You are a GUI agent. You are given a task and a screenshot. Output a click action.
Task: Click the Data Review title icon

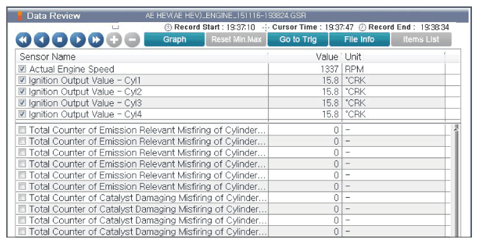coord(19,16)
